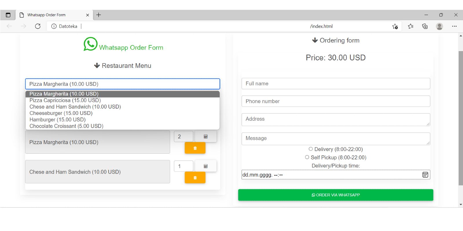
Task: Click the page's vertical scrollbar
Action: click(461, 115)
